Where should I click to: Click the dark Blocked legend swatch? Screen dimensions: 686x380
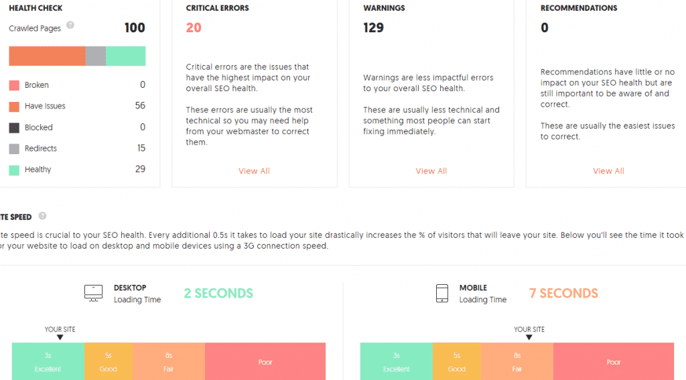click(x=14, y=127)
